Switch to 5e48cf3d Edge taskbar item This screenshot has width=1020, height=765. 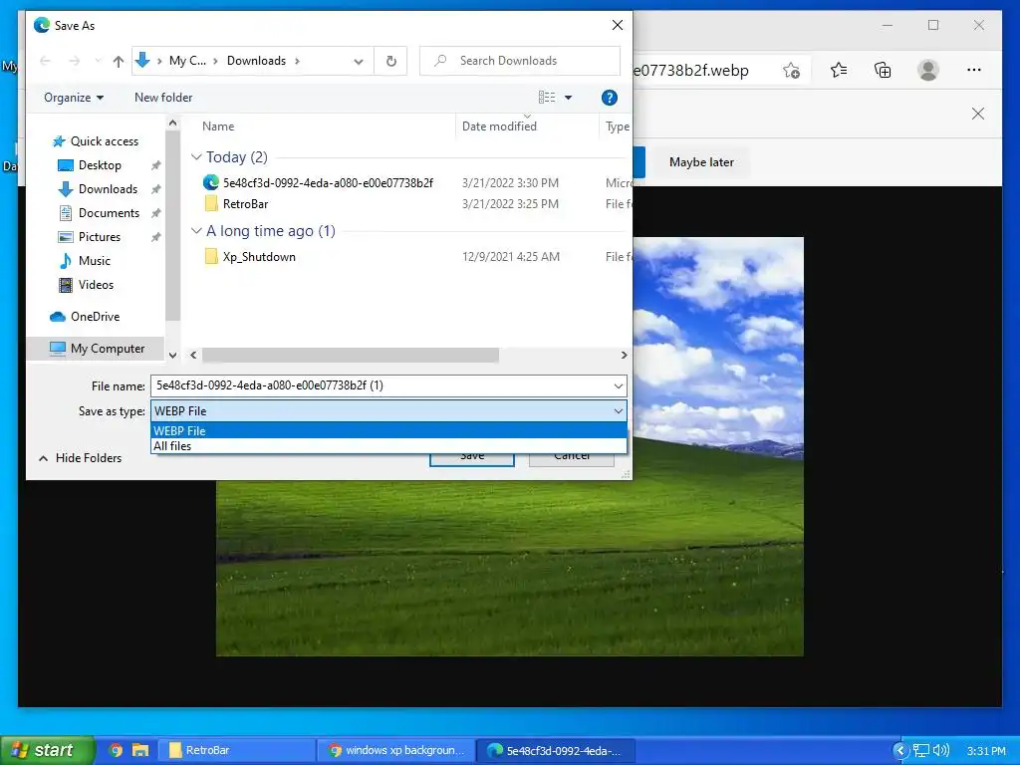point(556,751)
